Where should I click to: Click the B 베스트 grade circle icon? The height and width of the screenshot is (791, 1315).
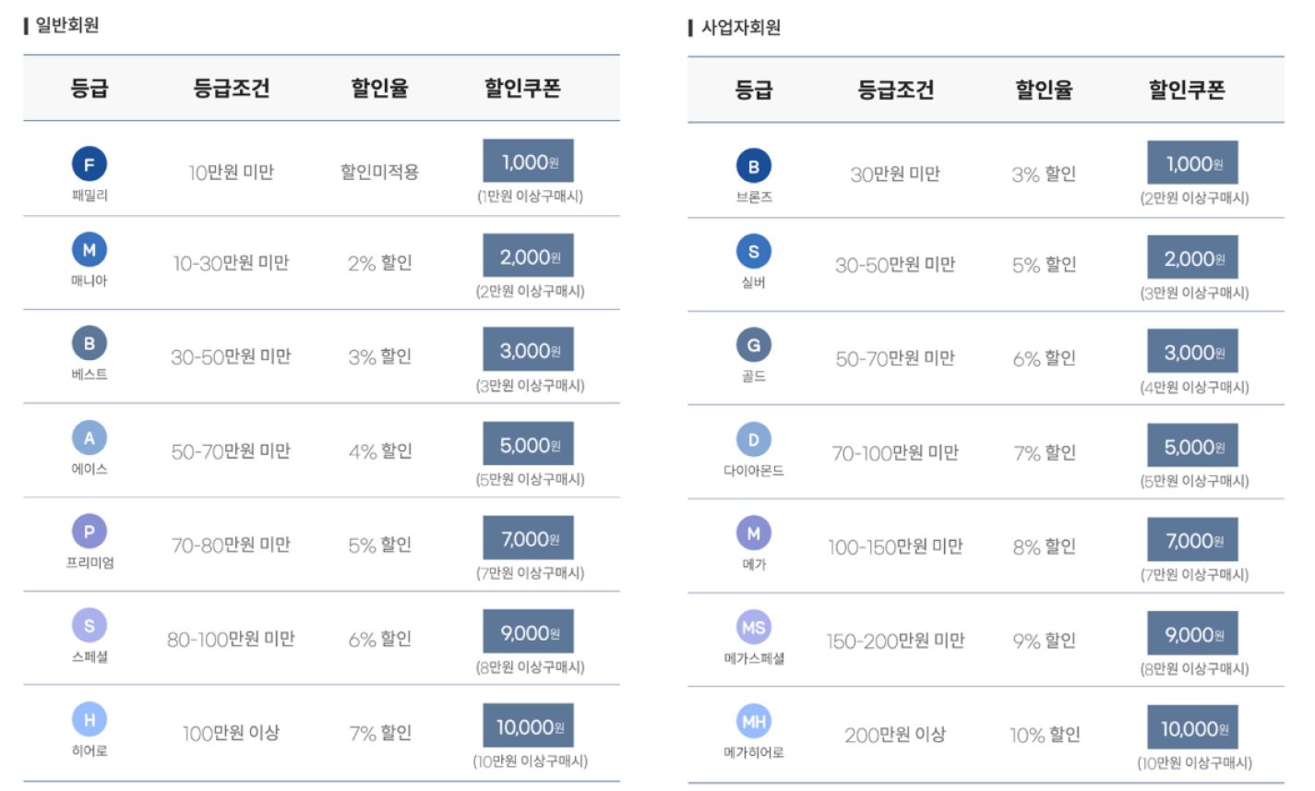pyautogui.click(x=90, y=343)
